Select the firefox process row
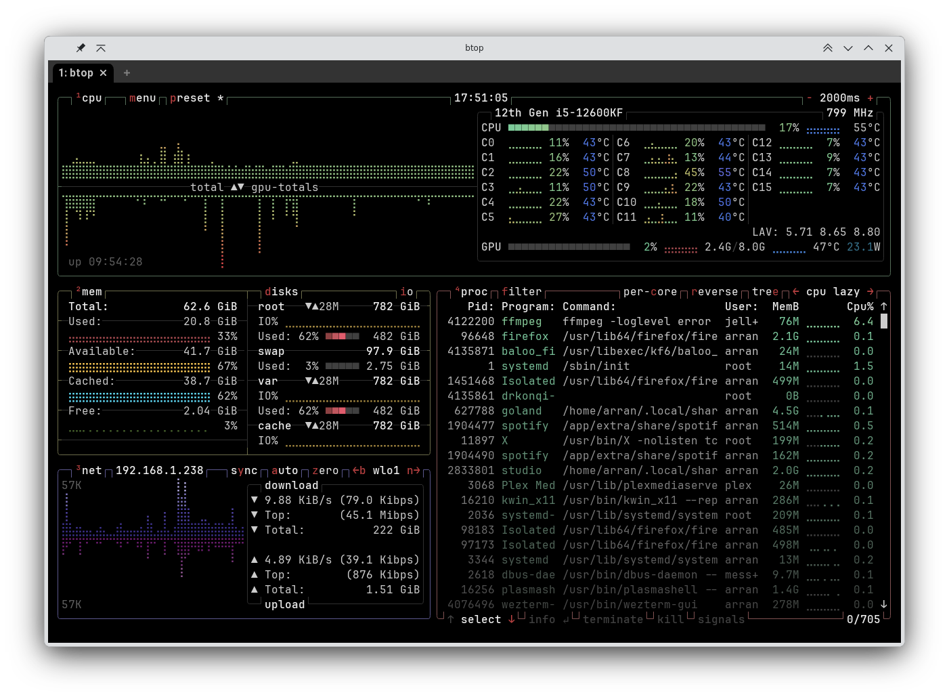The width and height of the screenshot is (949, 699). [x=661, y=337]
